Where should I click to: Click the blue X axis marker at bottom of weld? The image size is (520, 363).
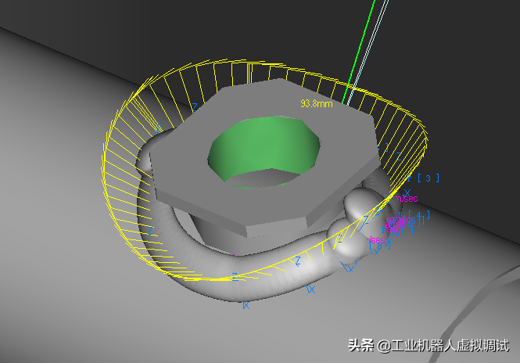tap(246, 305)
